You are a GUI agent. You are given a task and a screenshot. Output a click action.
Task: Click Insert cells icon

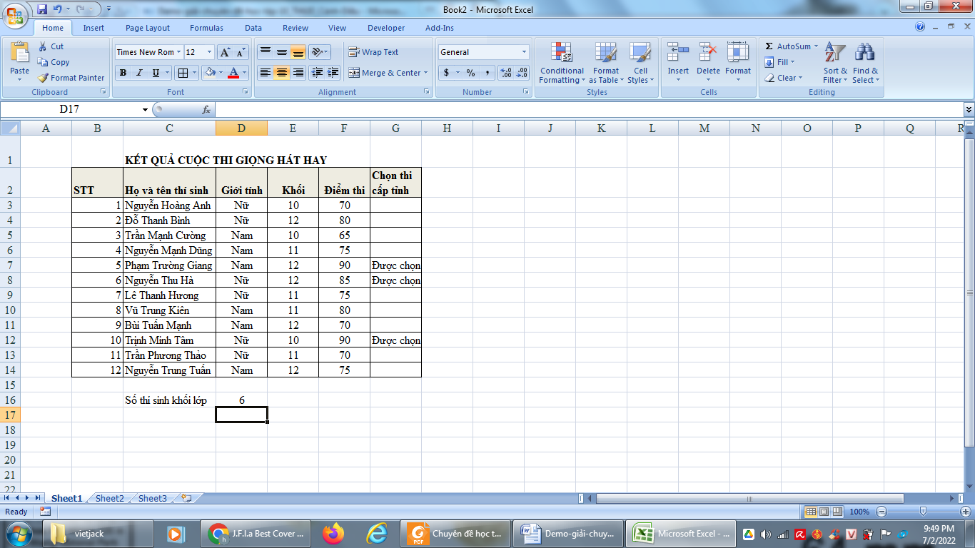pyautogui.click(x=678, y=53)
